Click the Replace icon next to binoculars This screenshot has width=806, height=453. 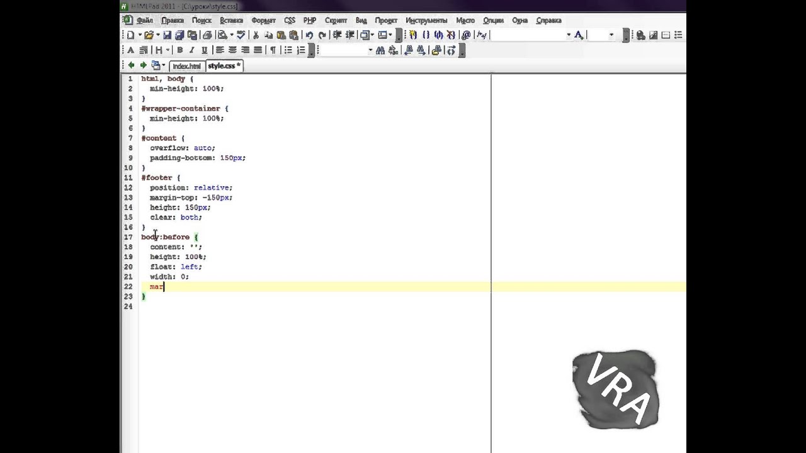click(x=394, y=50)
